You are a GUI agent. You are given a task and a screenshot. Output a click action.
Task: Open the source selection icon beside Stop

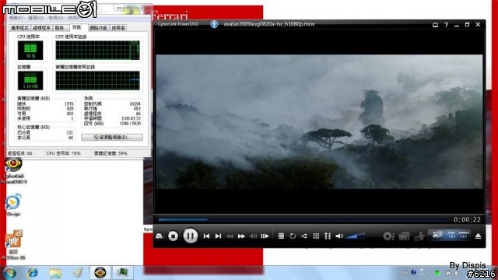pyautogui.click(x=160, y=236)
